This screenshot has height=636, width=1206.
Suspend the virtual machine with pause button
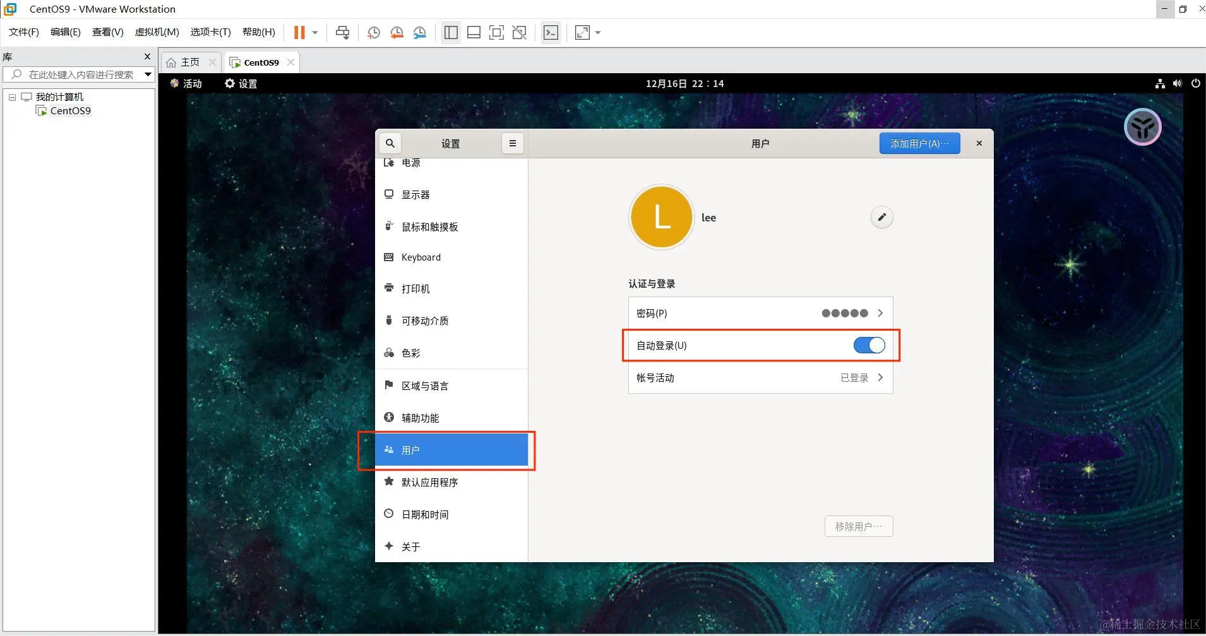[x=299, y=32]
